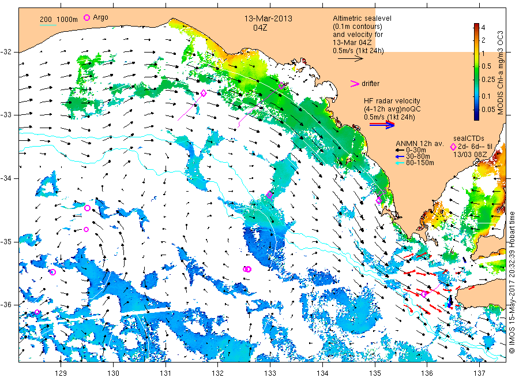The height and width of the screenshot is (381, 519).
Task: Click the sealCTDs diamond legend symbol
Action: pos(453,147)
